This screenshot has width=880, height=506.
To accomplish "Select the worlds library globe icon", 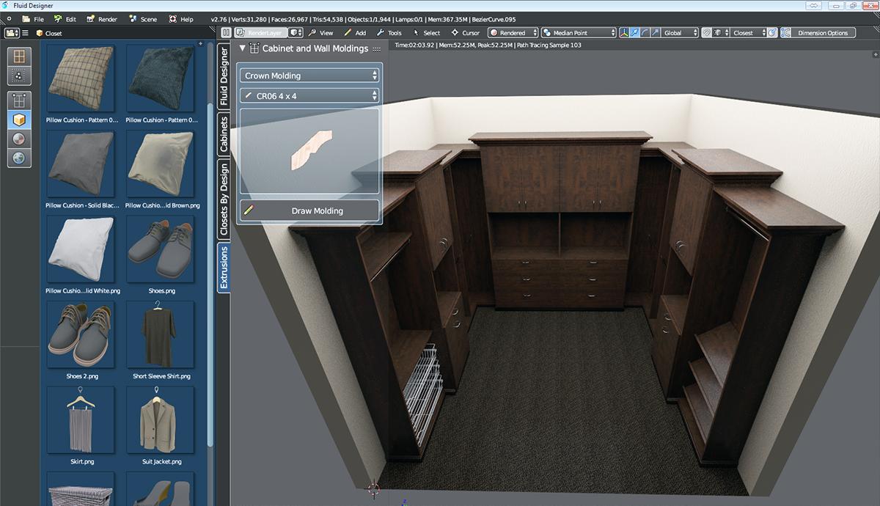I will (19, 157).
